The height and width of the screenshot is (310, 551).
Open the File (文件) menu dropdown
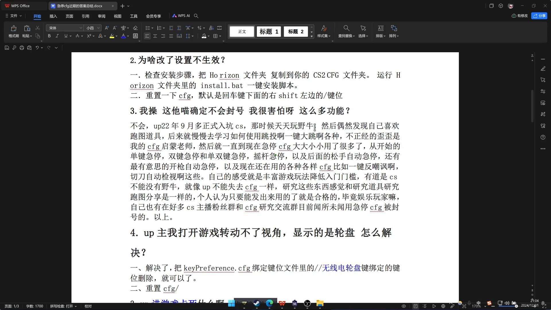(x=13, y=16)
